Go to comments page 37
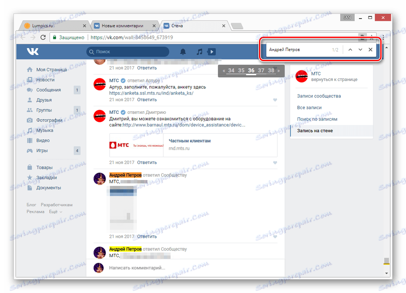The image size is (406, 293). coord(261,70)
